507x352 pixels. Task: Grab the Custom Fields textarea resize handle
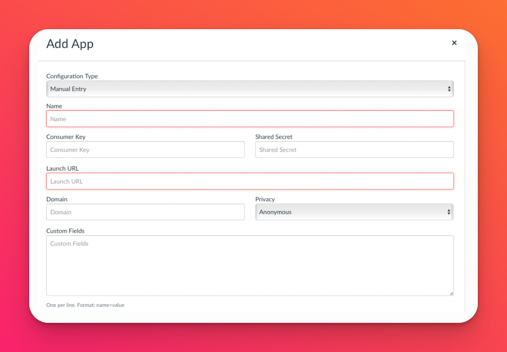[x=451, y=293]
